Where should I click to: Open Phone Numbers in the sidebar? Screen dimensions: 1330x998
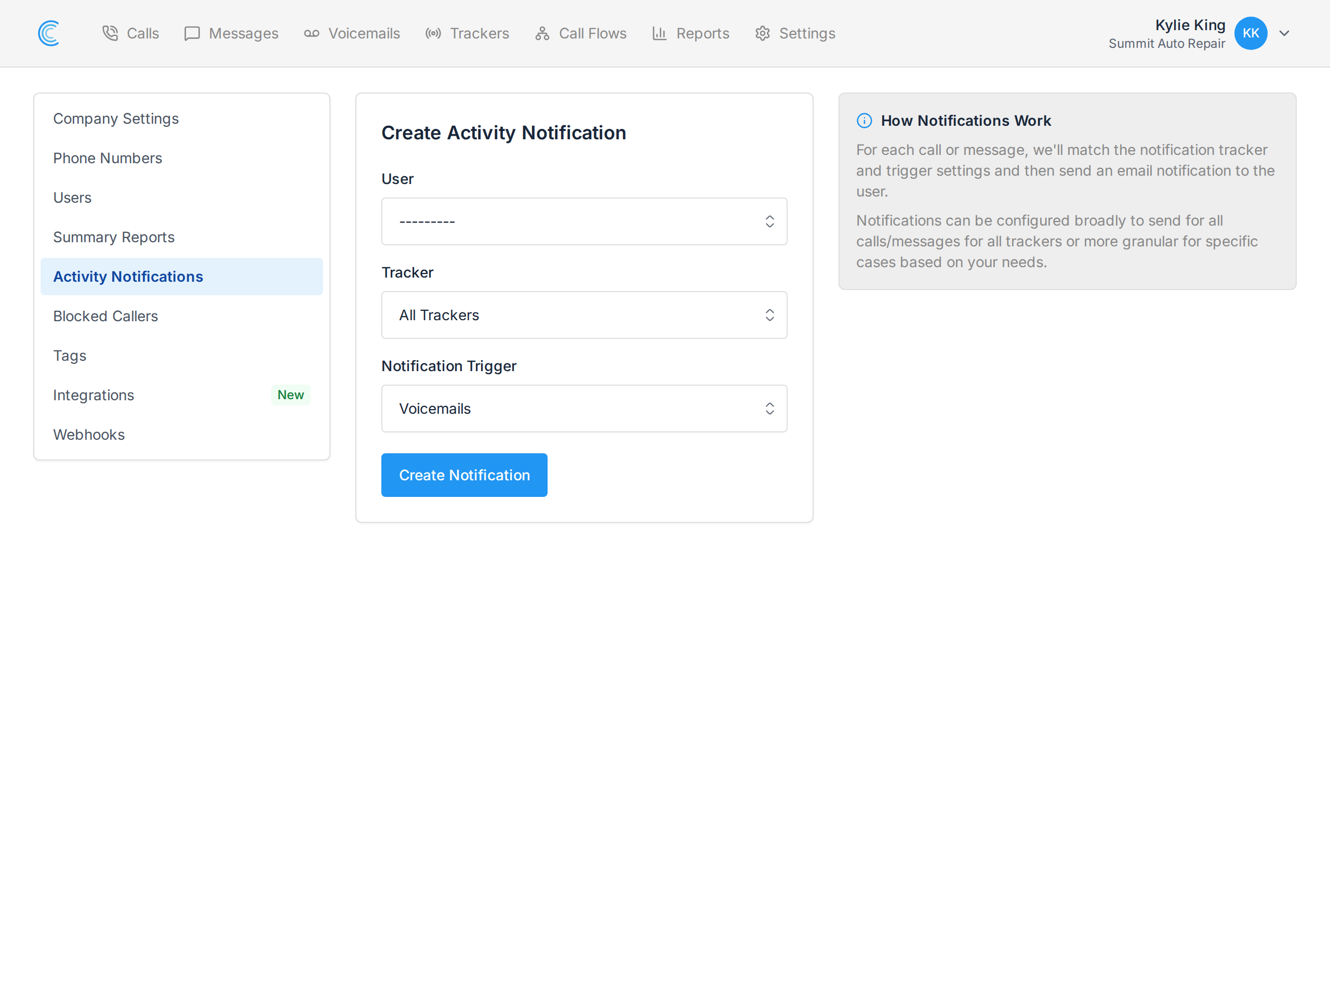[x=182, y=158]
